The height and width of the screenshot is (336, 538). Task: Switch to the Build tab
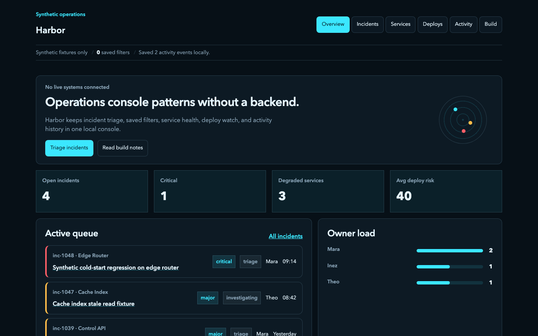[x=491, y=25]
